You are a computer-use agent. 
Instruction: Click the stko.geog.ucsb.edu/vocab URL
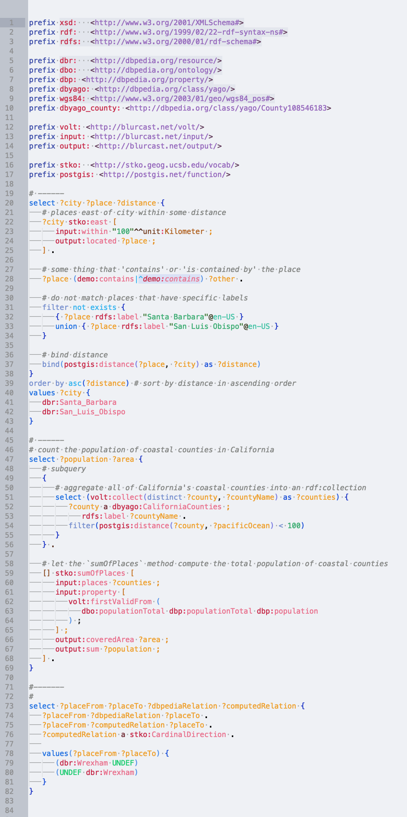tap(165, 165)
